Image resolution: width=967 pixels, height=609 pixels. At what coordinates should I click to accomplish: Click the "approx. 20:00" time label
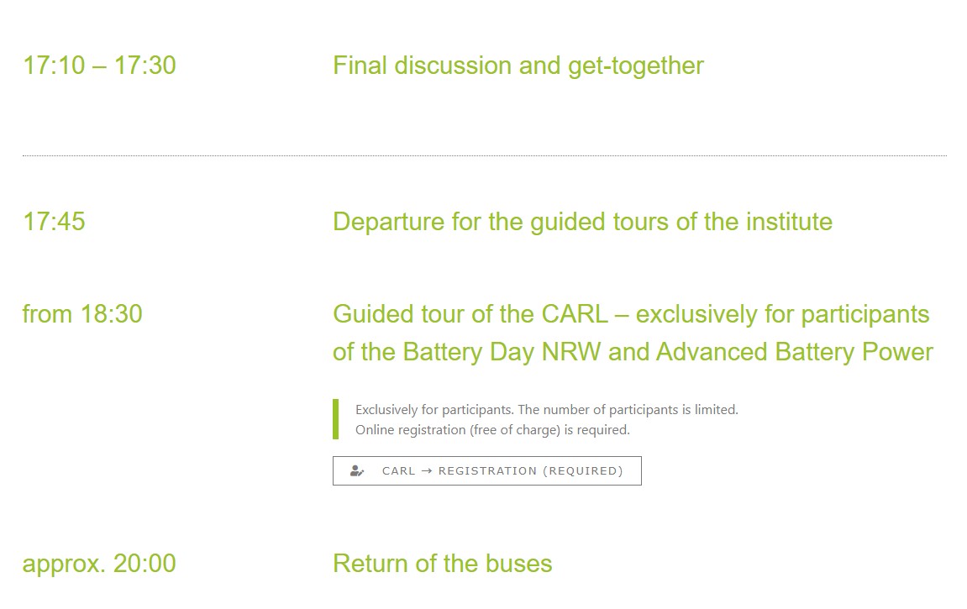click(99, 564)
